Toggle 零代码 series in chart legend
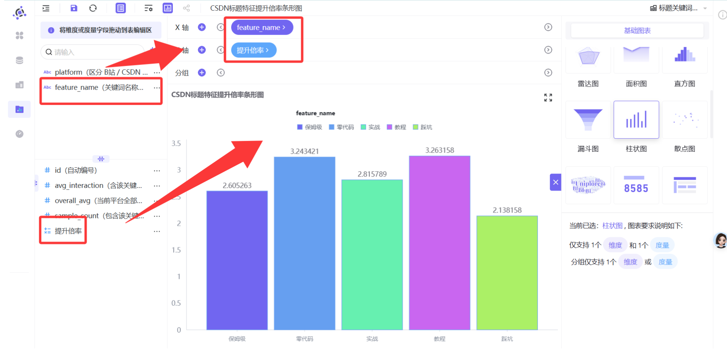 coord(341,127)
